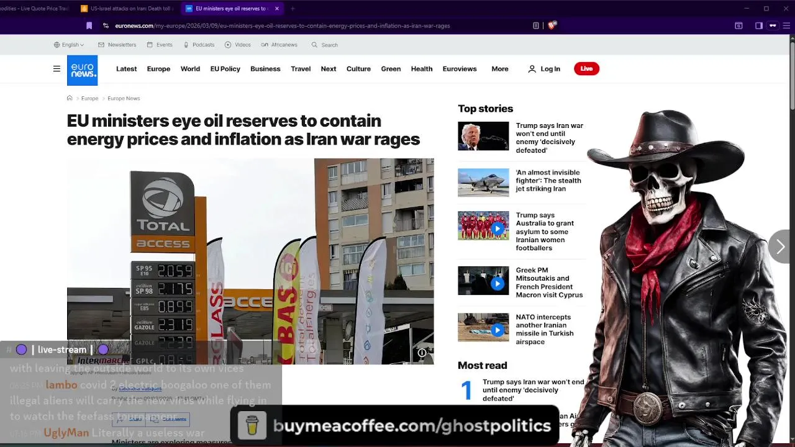This screenshot has height=447, width=795.
Task: Open Events link in top bar
Action: 160,45
